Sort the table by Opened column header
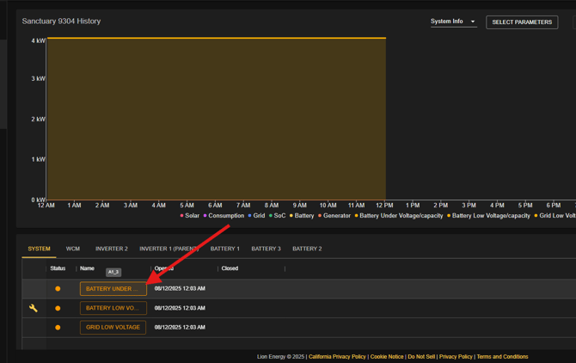The width and height of the screenshot is (576, 363). 164,268
